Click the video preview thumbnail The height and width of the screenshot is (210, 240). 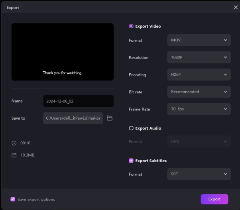[63, 52]
